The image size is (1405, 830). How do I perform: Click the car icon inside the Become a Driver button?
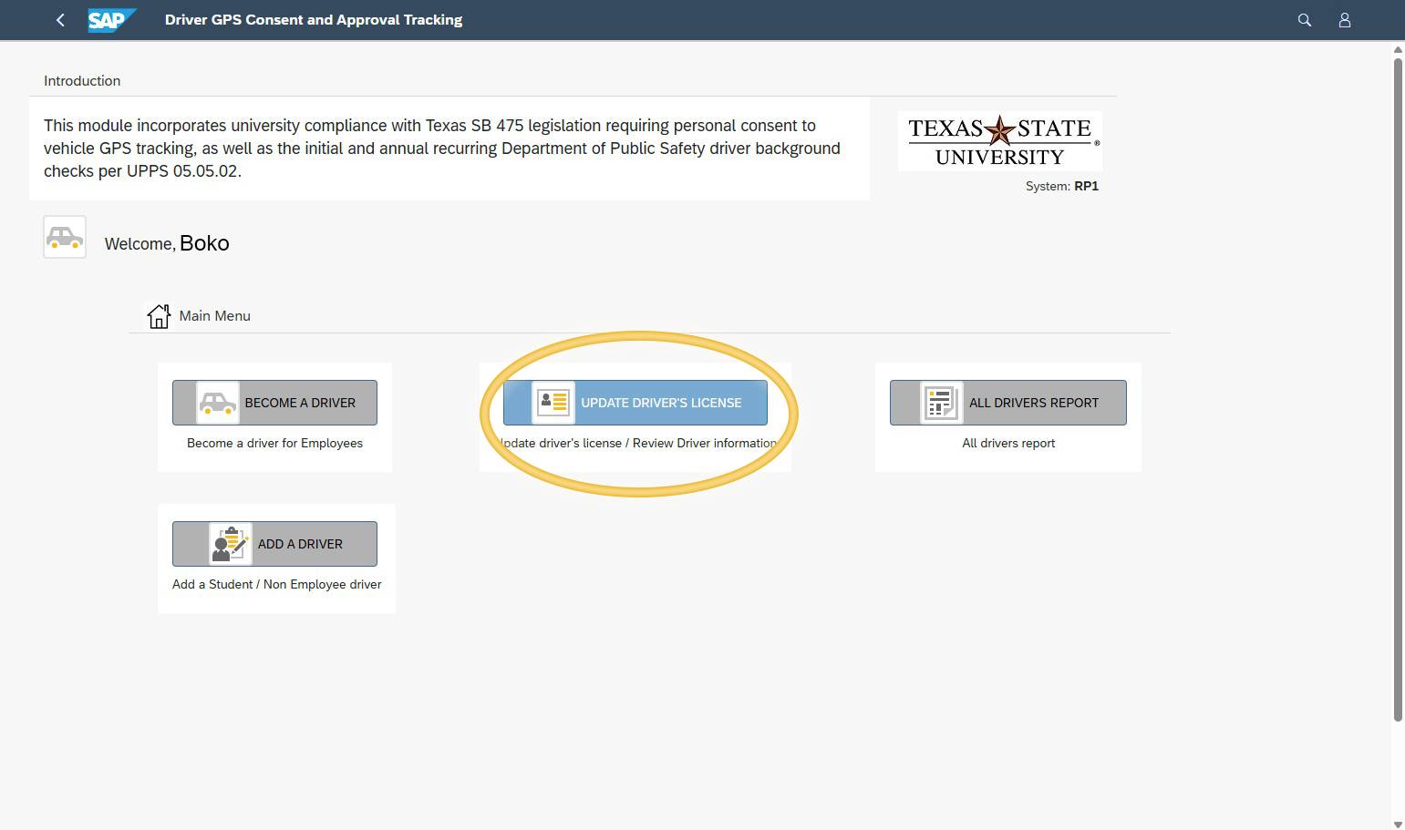pyautogui.click(x=216, y=402)
